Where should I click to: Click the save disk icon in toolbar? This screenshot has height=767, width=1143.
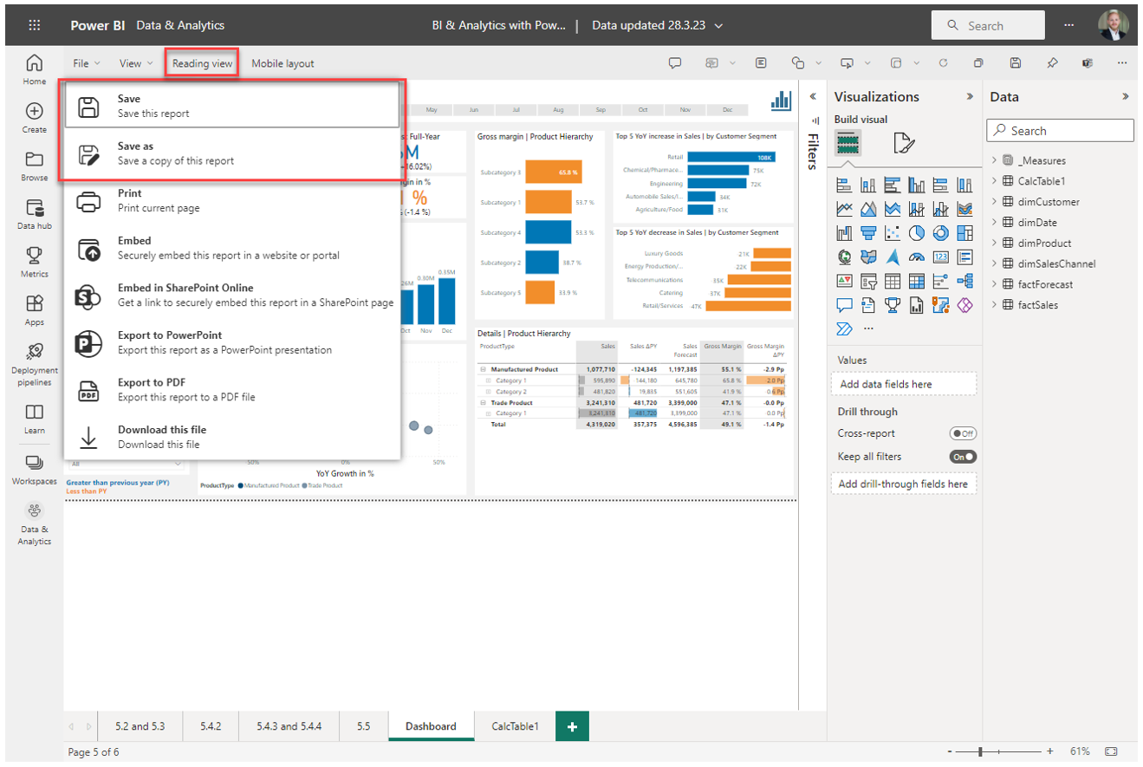pyautogui.click(x=1016, y=63)
